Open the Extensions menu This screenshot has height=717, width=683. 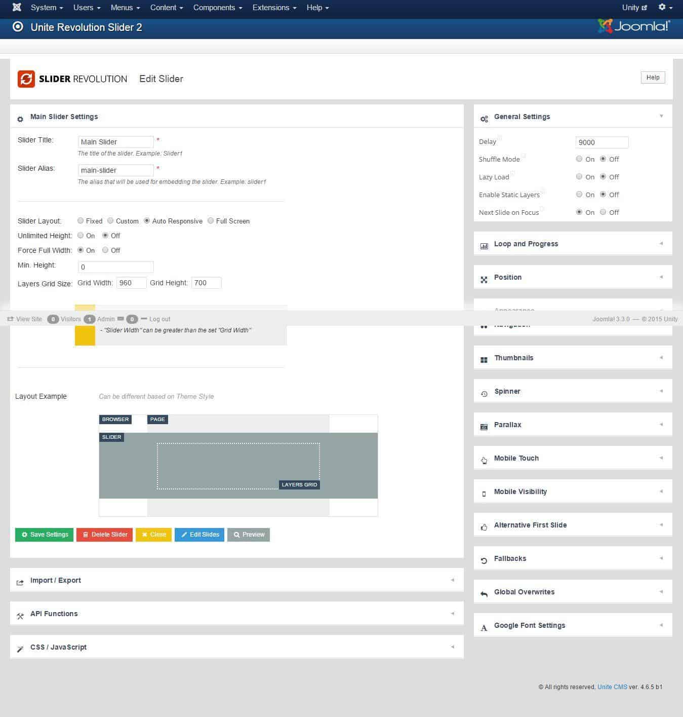coord(274,8)
